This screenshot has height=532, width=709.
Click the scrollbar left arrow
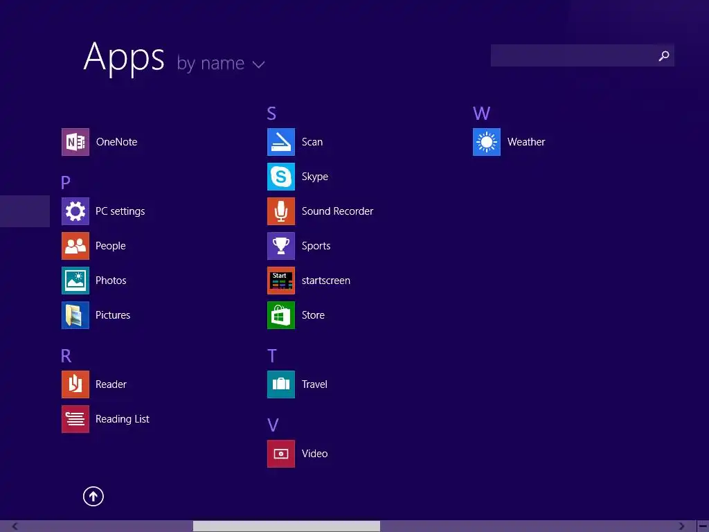[15, 526]
